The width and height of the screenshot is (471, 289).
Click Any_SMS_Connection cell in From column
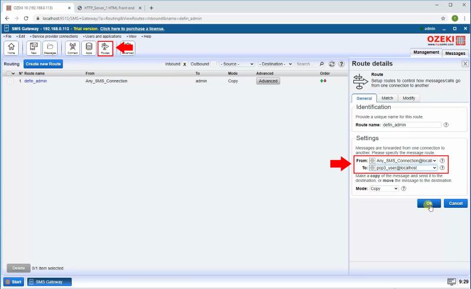107,81
